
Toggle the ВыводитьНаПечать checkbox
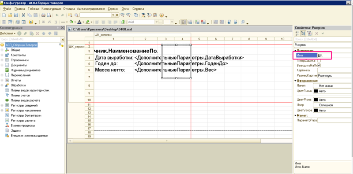[x=319, y=65]
